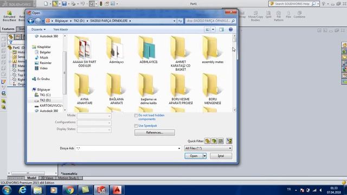Toggle the preview pane icon
Viewport: 347px width, 195px height.
tap(221, 29)
